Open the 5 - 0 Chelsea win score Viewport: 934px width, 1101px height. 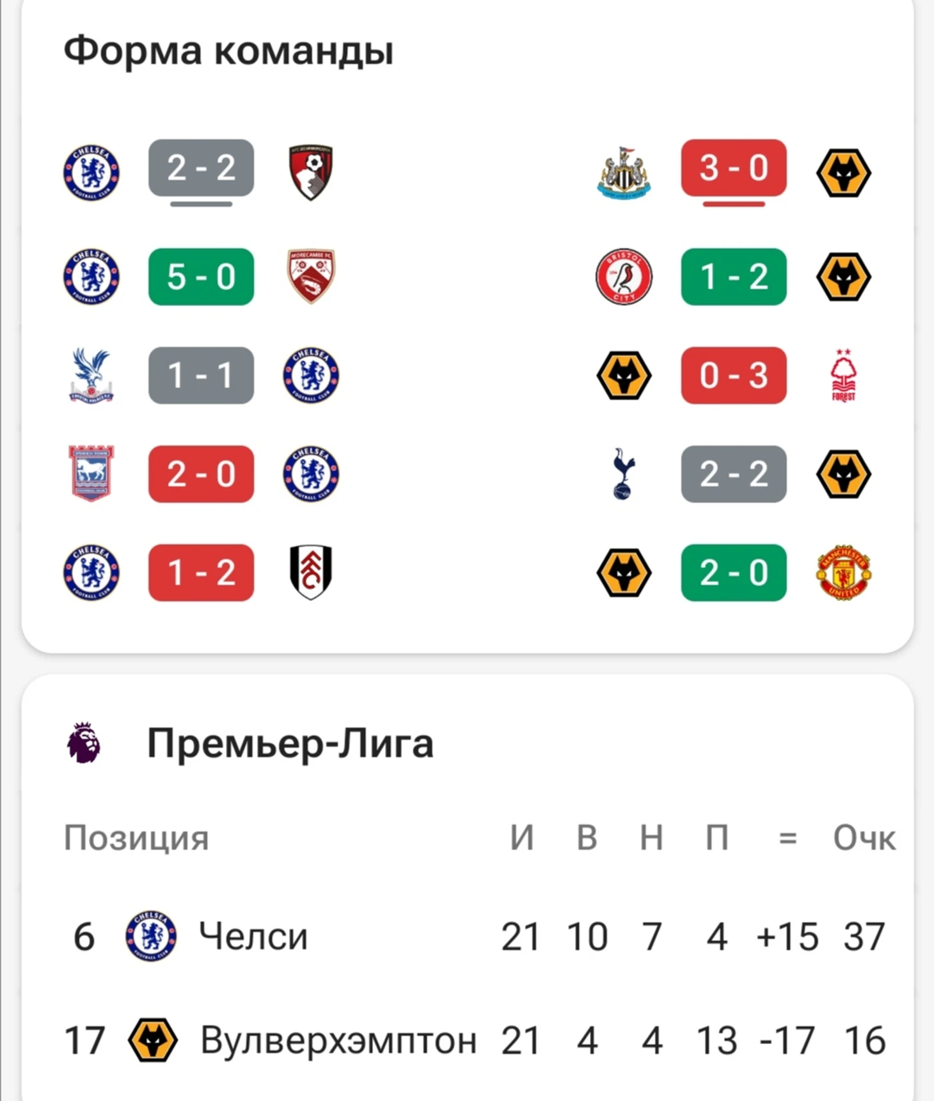(x=201, y=277)
